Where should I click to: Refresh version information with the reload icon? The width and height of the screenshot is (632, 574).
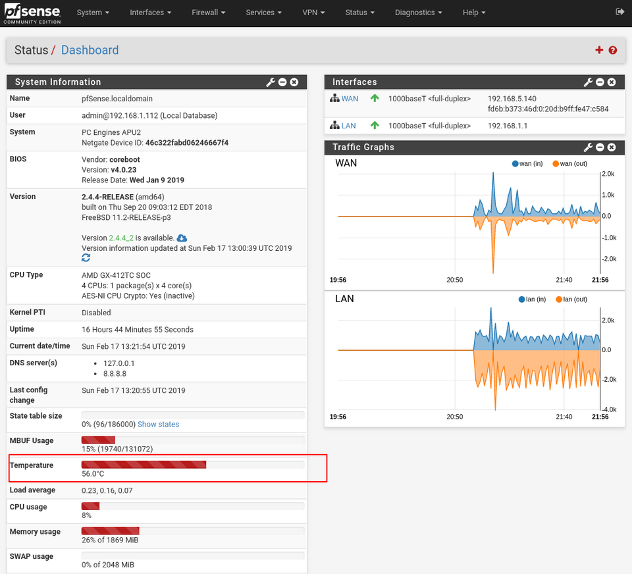tap(86, 257)
